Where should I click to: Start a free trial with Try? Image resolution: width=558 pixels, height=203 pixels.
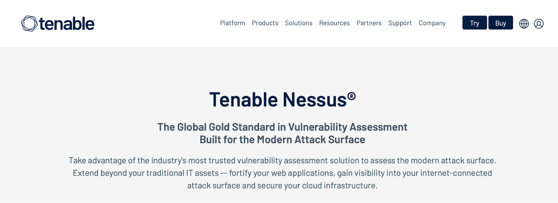(x=474, y=23)
